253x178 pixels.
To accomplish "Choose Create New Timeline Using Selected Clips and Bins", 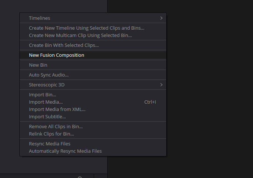I will [86, 28].
